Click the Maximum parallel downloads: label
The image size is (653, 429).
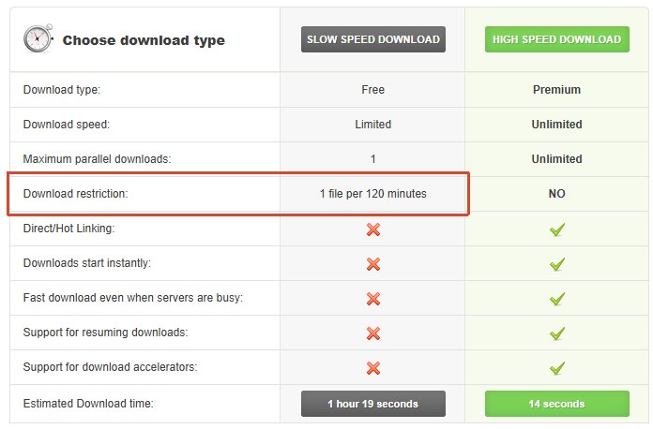pyautogui.click(x=97, y=159)
